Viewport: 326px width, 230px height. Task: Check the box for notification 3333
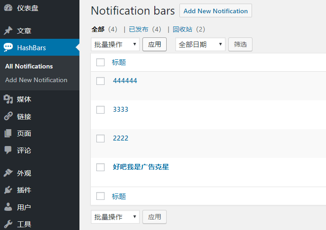click(100, 110)
